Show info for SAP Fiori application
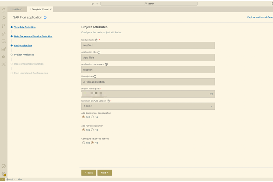This screenshot has width=273, height=182. [x=45, y=17]
